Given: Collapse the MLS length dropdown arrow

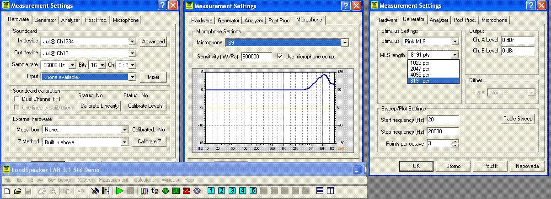Looking at the screenshot, I should coord(455,55).
